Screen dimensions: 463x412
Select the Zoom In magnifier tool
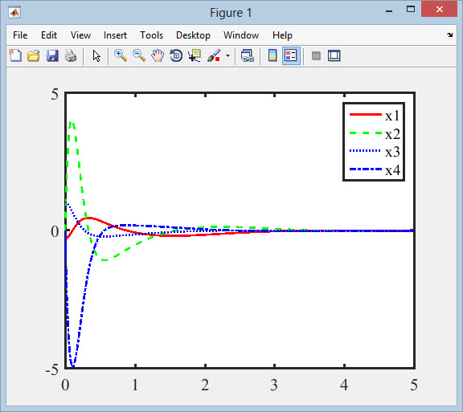click(x=121, y=55)
